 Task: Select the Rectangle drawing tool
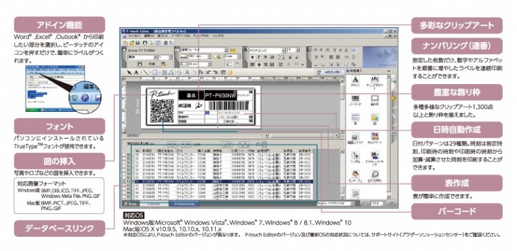coord(155,72)
